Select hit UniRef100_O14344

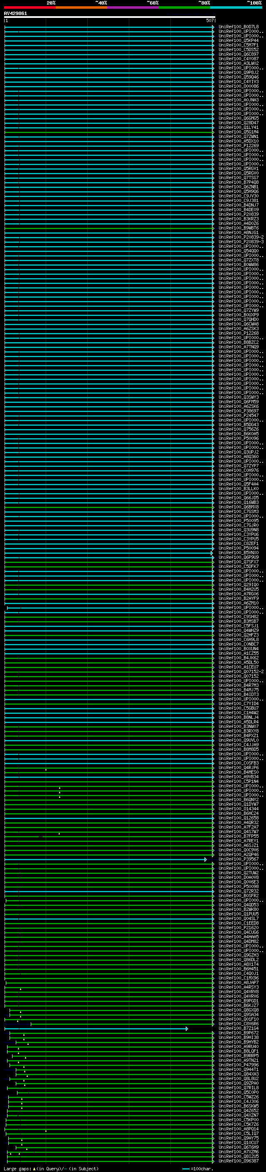(x=238, y=809)
